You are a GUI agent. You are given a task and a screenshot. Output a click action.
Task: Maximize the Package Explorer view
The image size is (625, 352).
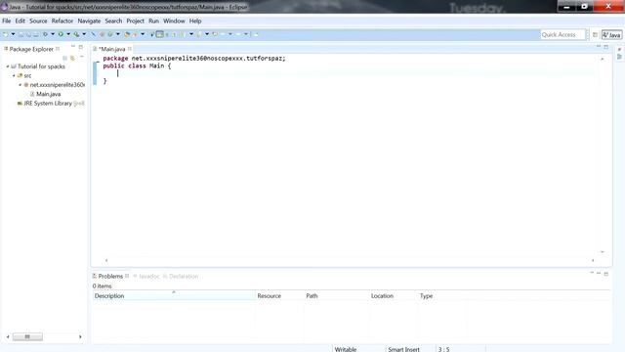click(x=81, y=47)
